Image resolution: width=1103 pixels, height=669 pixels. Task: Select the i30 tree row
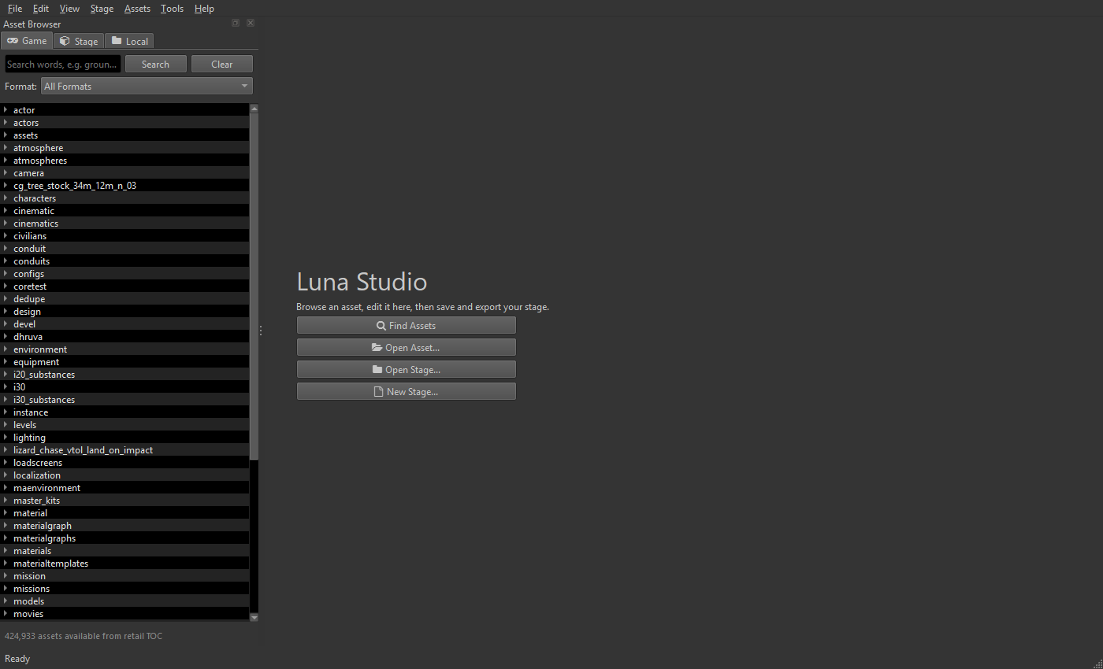[124, 387]
